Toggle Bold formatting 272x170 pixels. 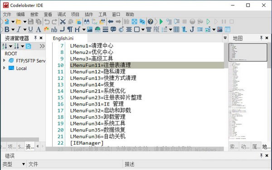(7, 29)
